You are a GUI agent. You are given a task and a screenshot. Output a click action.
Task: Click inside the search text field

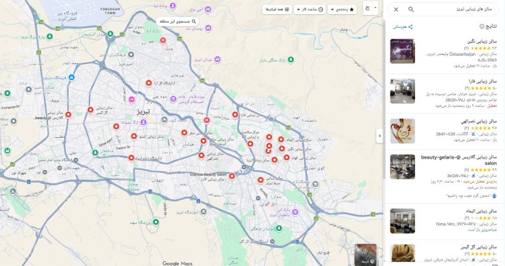pyautogui.click(x=454, y=9)
